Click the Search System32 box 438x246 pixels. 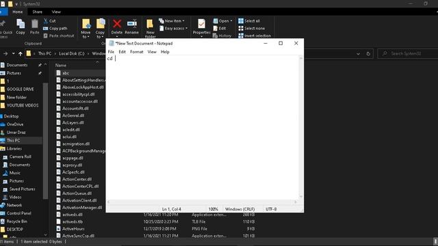(x=408, y=53)
